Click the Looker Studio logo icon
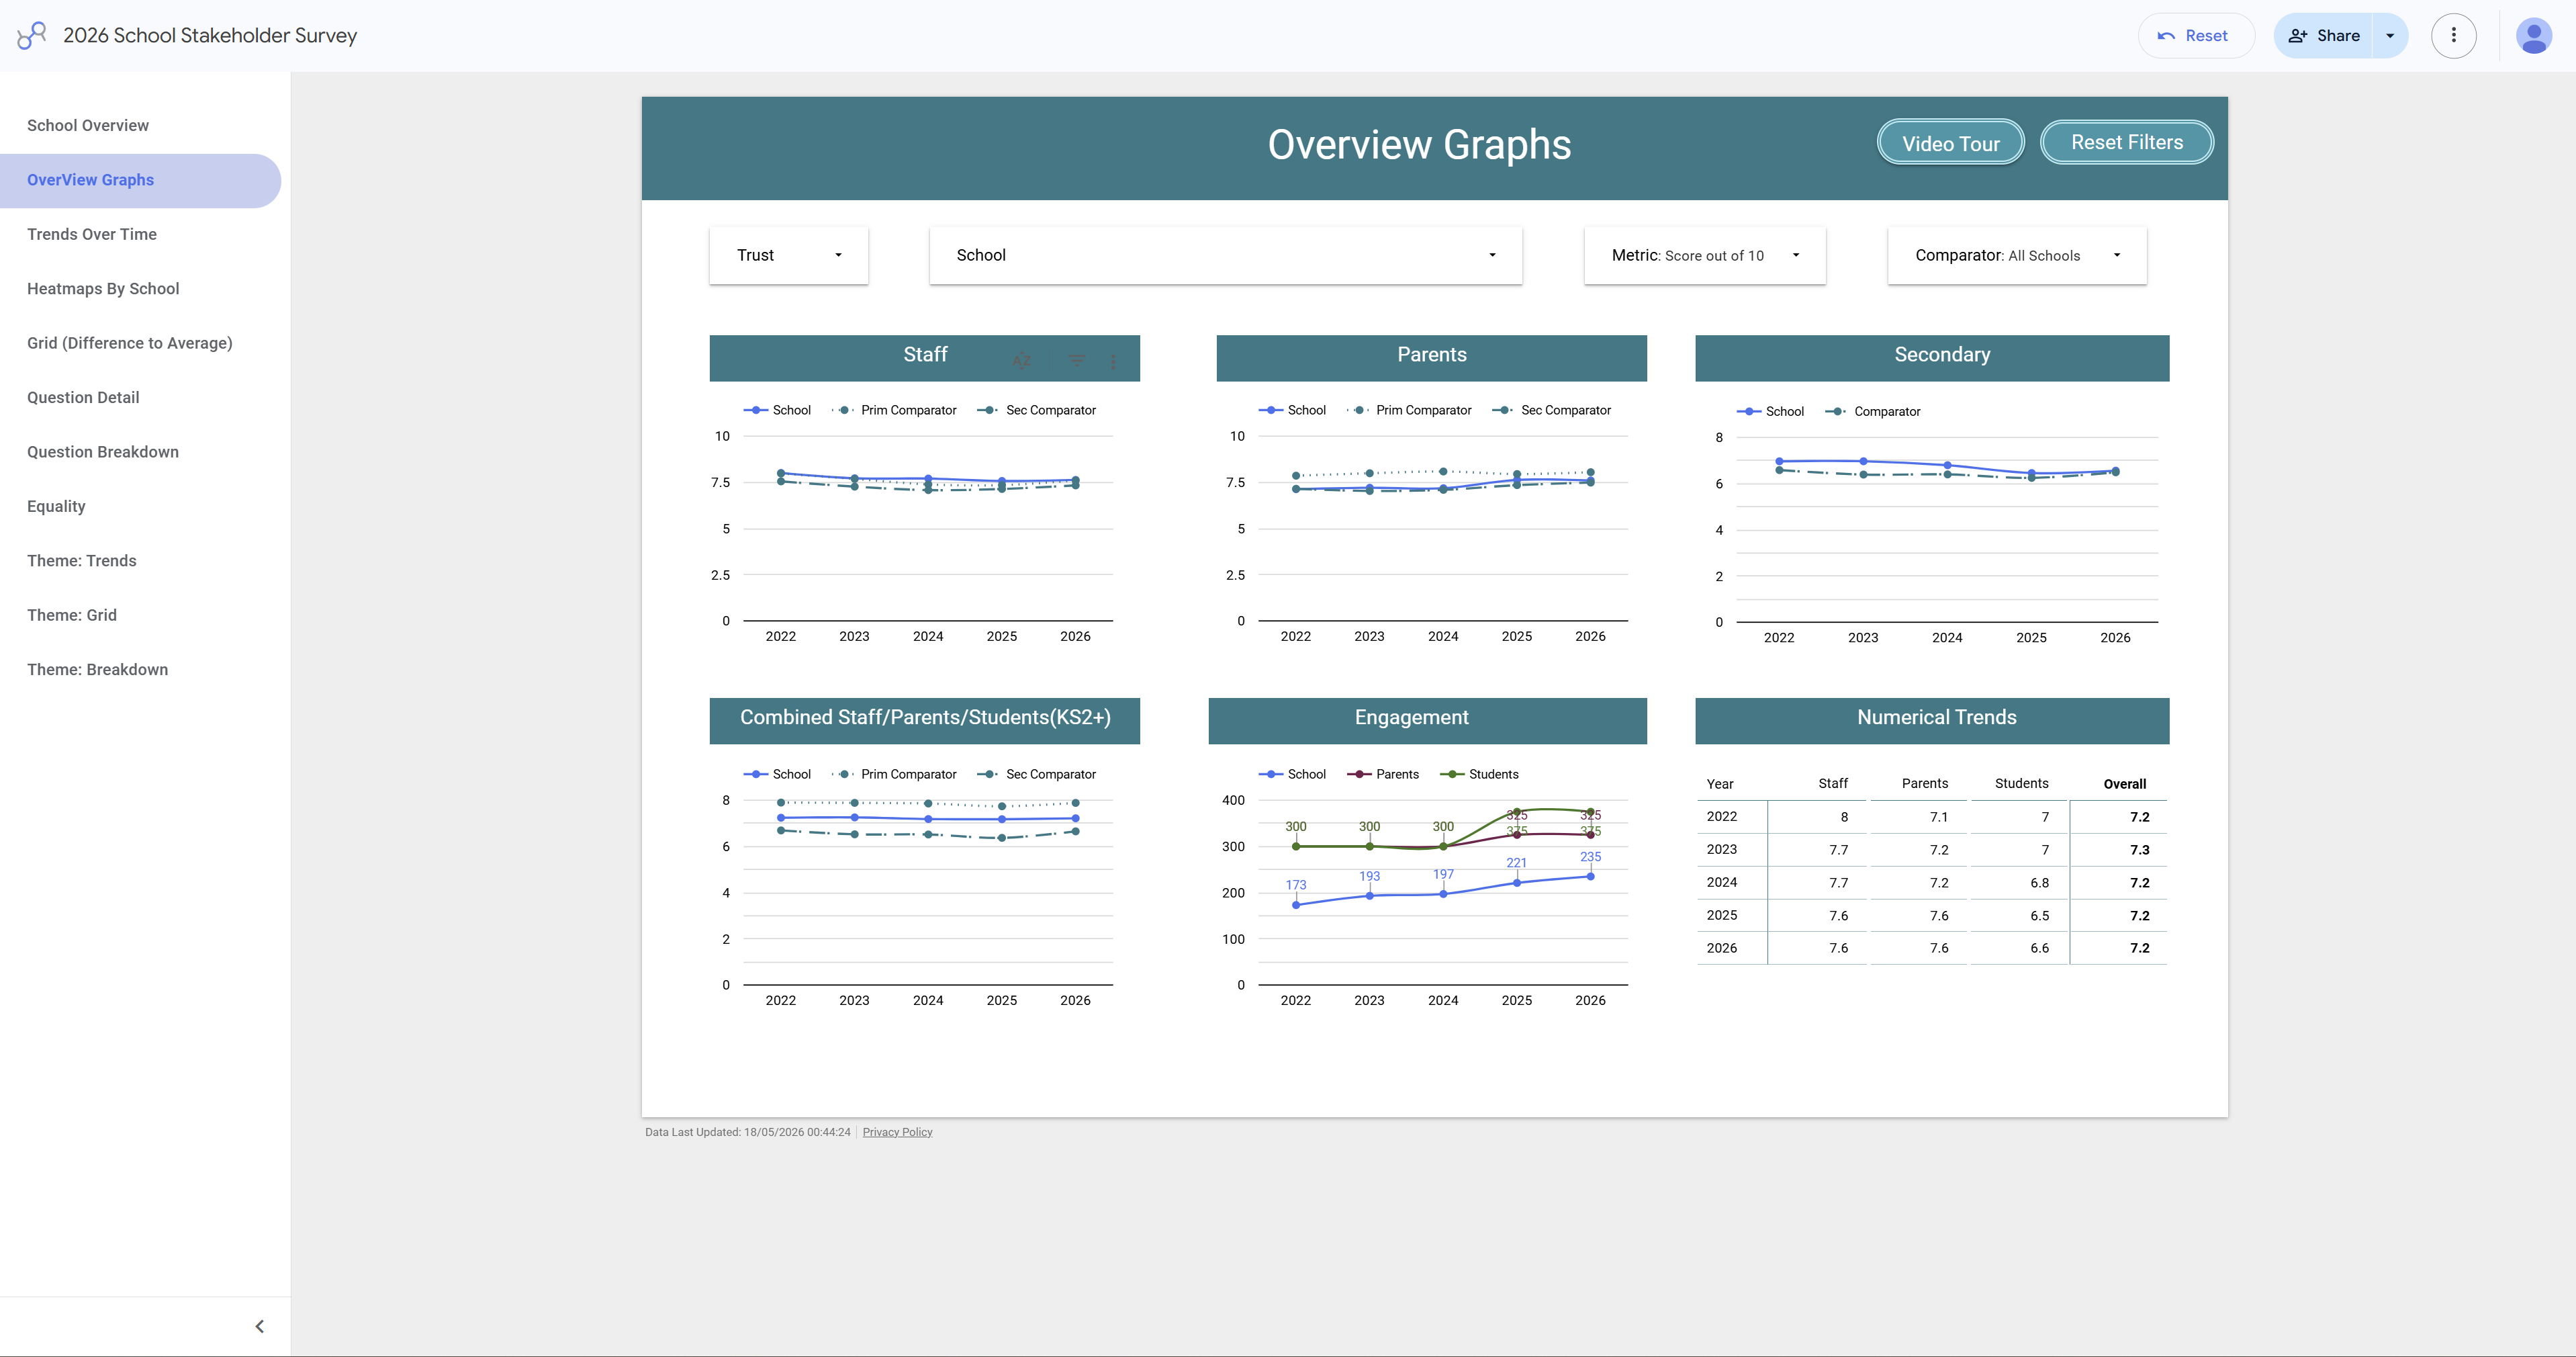Viewport: 2576px width, 1357px height. click(x=32, y=35)
